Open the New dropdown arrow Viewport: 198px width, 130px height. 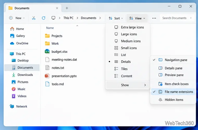pos(24,18)
